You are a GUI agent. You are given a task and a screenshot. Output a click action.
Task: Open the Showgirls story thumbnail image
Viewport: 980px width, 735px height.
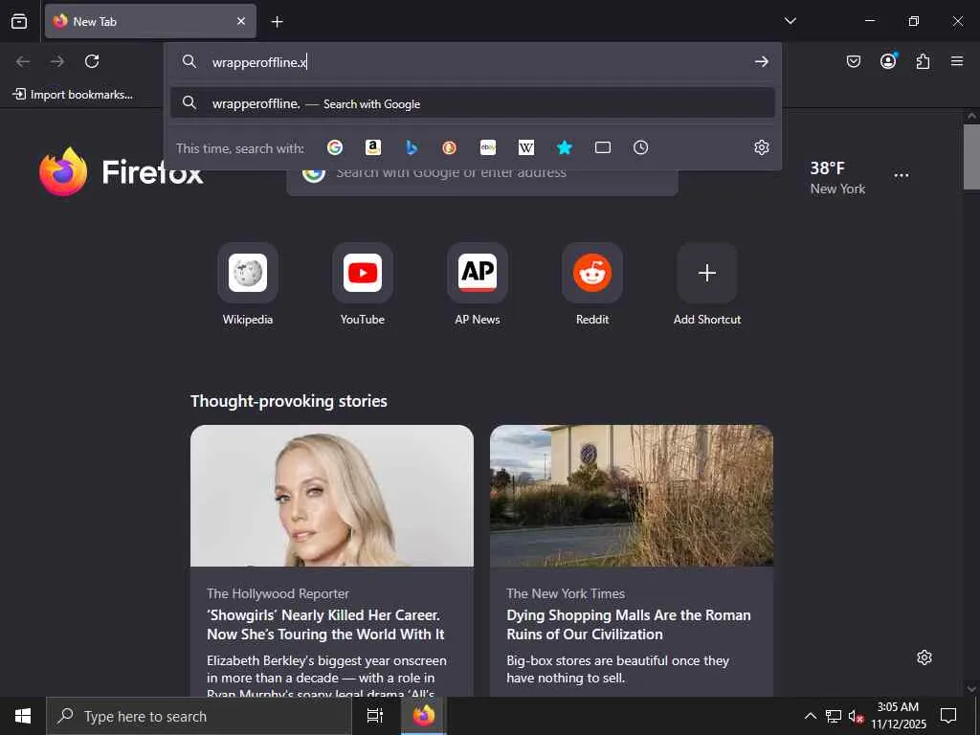click(332, 496)
